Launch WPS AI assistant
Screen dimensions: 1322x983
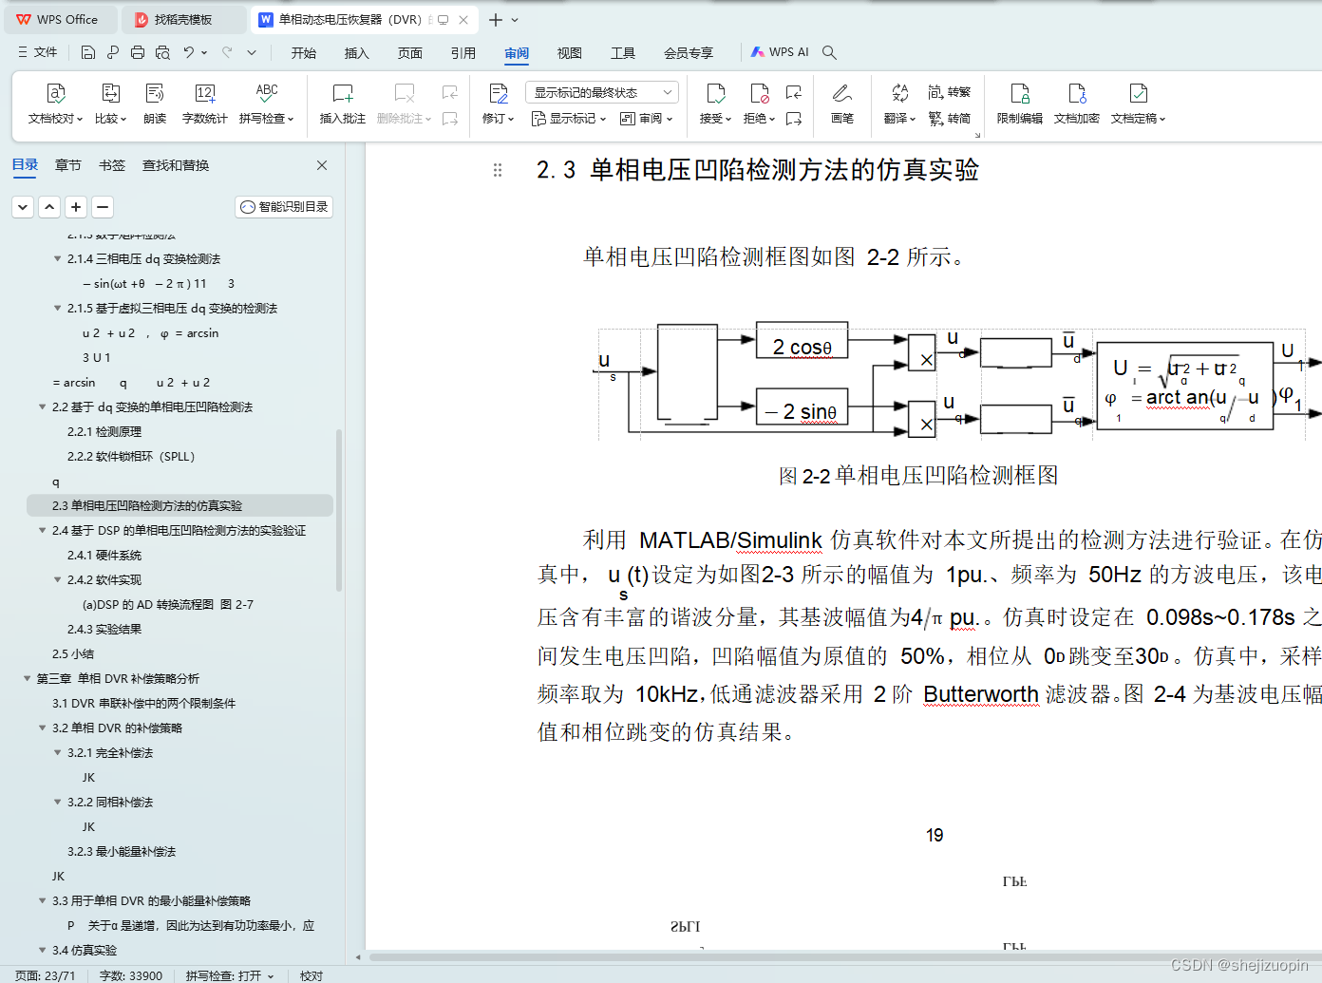(x=780, y=52)
